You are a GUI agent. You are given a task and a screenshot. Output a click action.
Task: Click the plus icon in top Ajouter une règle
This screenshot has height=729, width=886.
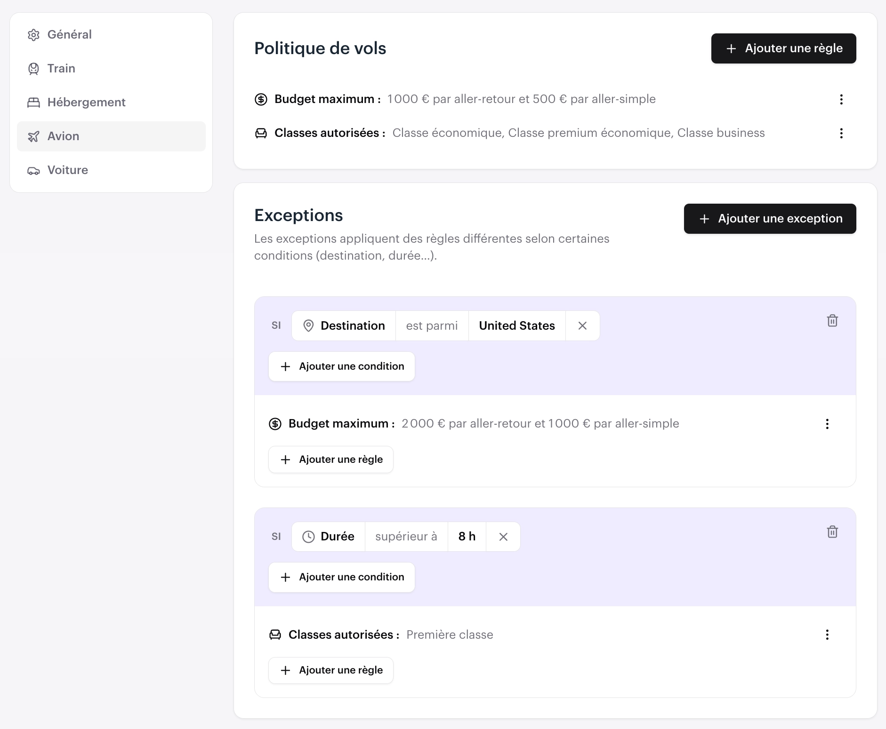pos(731,48)
